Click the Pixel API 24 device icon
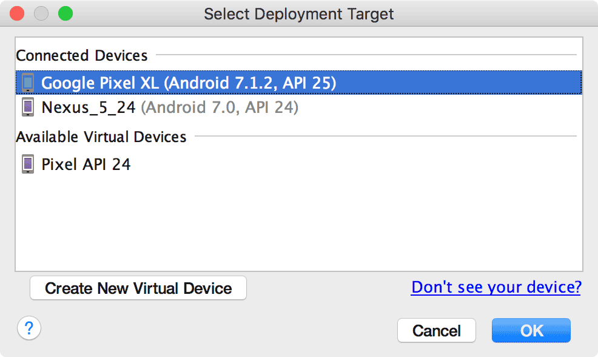The image size is (598, 357). click(28, 164)
